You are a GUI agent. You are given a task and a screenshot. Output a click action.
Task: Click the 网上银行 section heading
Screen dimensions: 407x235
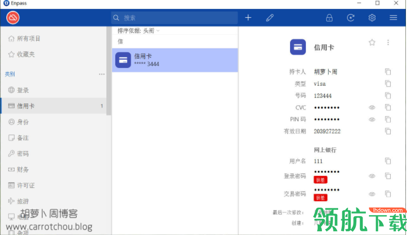pos(325,150)
